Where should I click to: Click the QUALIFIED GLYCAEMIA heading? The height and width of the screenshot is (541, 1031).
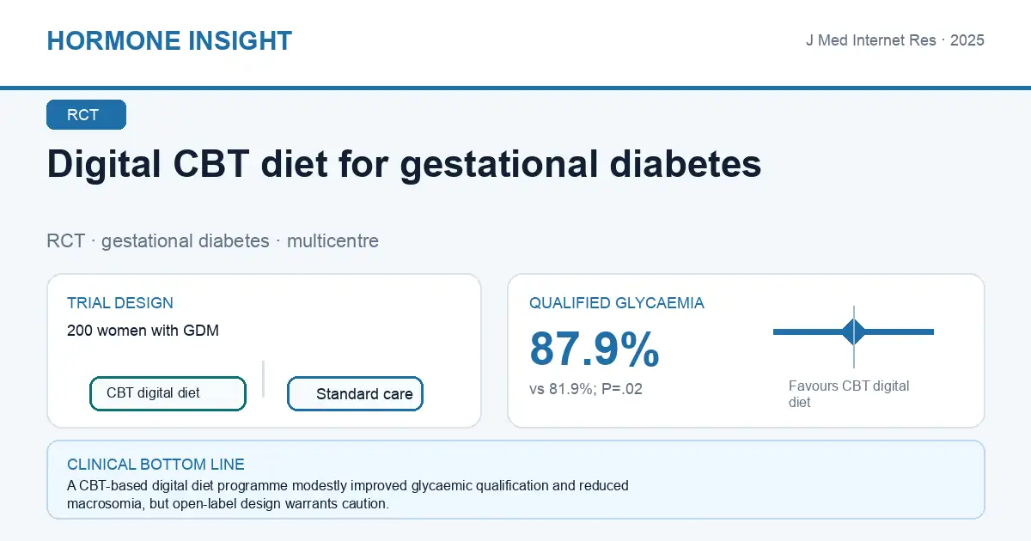(617, 303)
